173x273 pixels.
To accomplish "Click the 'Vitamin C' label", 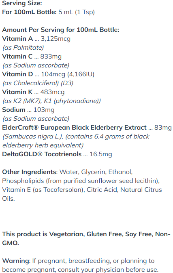I will click(17, 57).
